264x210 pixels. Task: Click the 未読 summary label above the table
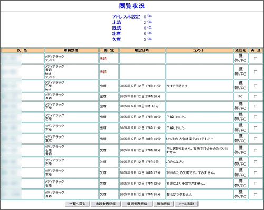click(x=117, y=22)
